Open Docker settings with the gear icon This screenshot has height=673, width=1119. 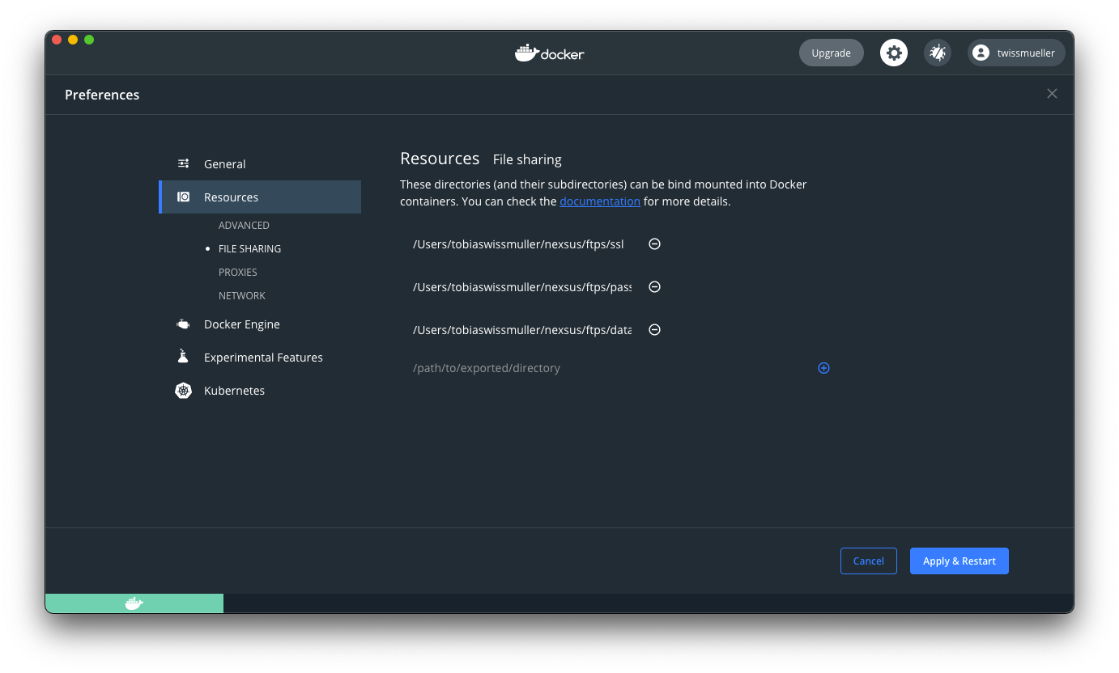(893, 52)
